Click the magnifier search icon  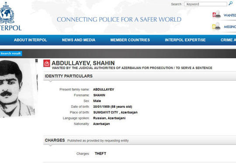click(230, 4)
